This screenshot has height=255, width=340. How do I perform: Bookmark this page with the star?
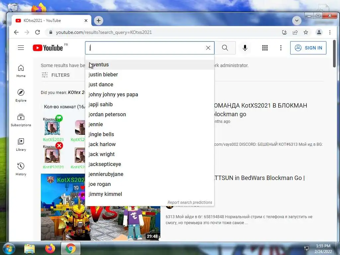click(x=306, y=32)
